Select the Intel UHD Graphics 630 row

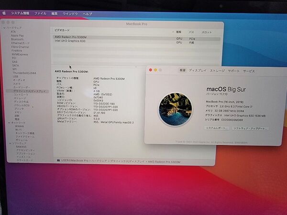[136, 42]
